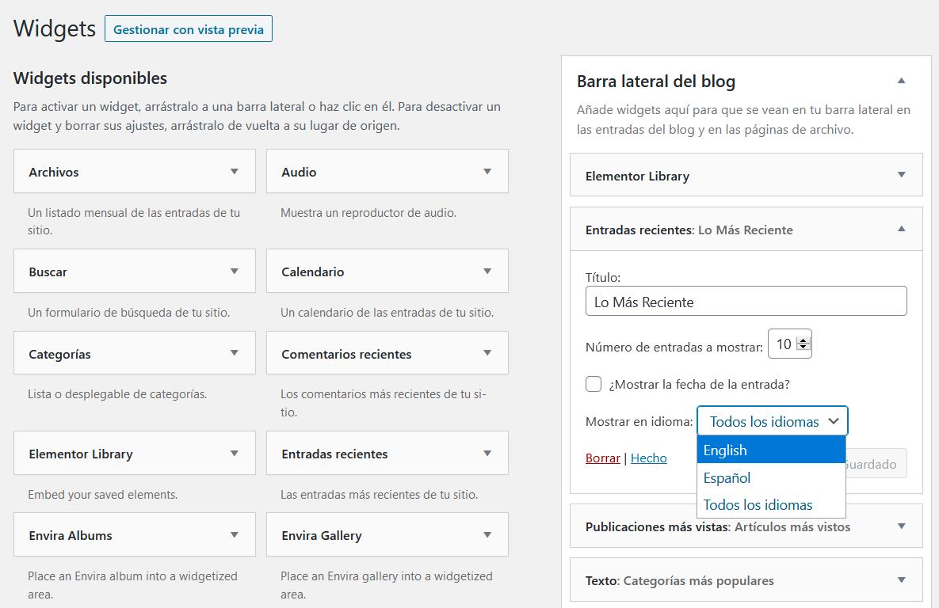Expand the Audio widget arrow
Screen dimensions: 939x608
[487, 171]
